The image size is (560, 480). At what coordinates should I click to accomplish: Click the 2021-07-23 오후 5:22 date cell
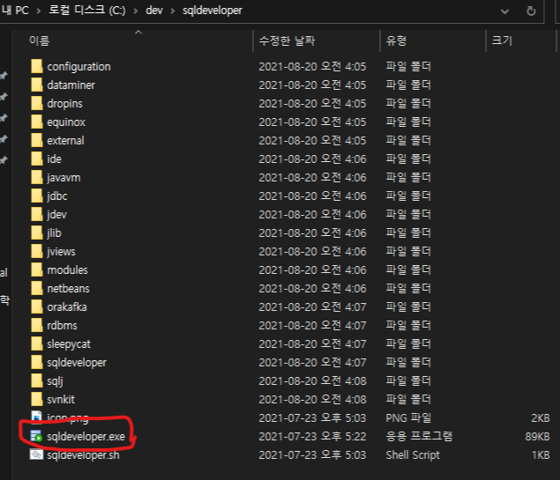click(312, 437)
